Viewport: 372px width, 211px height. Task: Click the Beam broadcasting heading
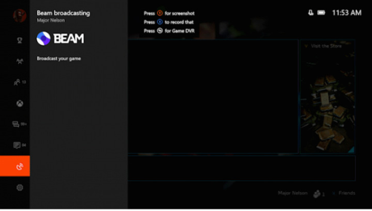(x=63, y=13)
